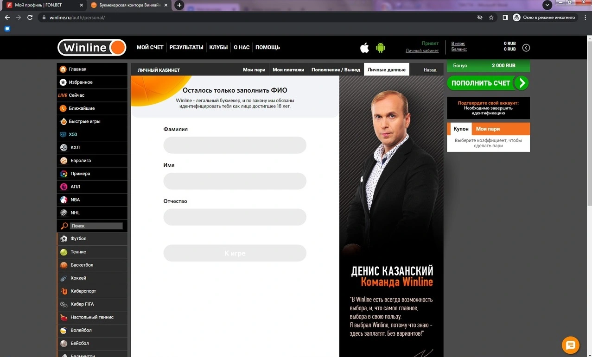
Task: Click the Хоккей icon
Action: click(64, 278)
